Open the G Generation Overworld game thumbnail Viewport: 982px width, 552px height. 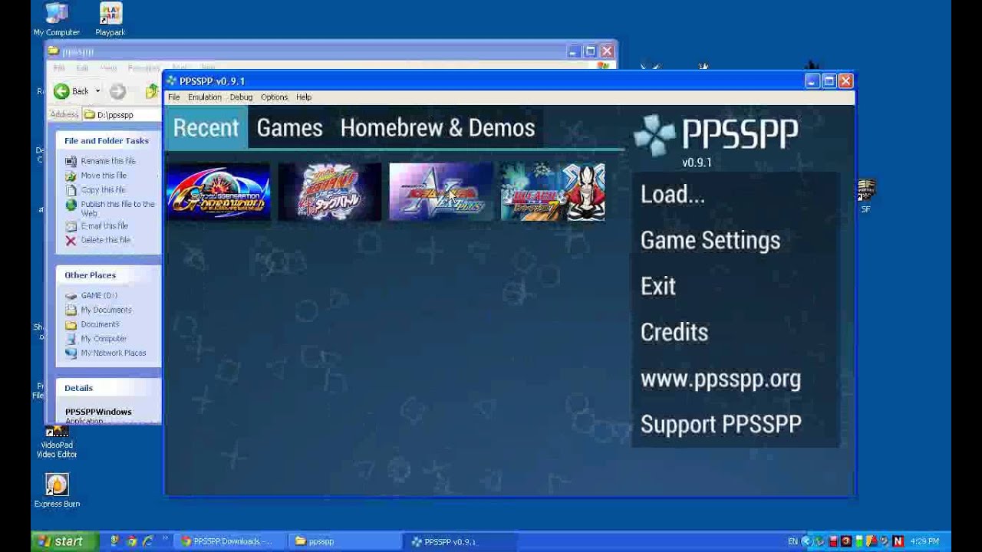(218, 192)
